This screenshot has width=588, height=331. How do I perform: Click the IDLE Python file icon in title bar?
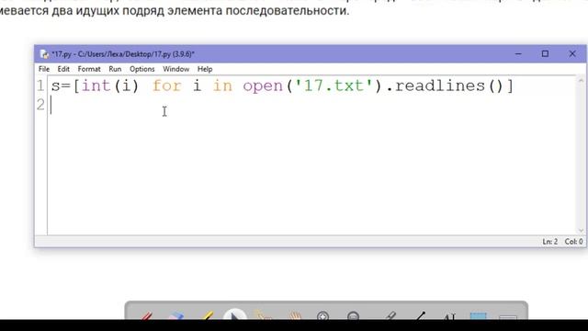pos(45,54)
